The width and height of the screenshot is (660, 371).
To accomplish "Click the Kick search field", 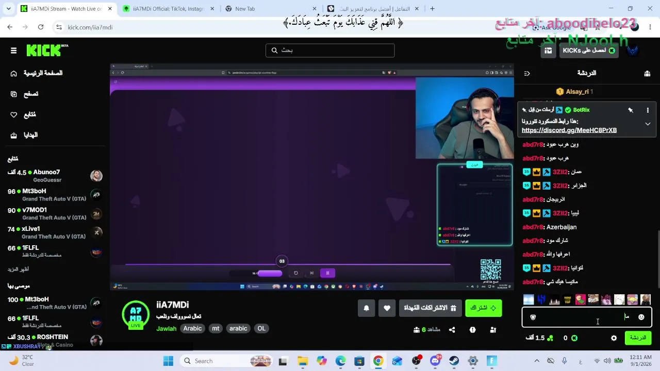I will [330, 50].
